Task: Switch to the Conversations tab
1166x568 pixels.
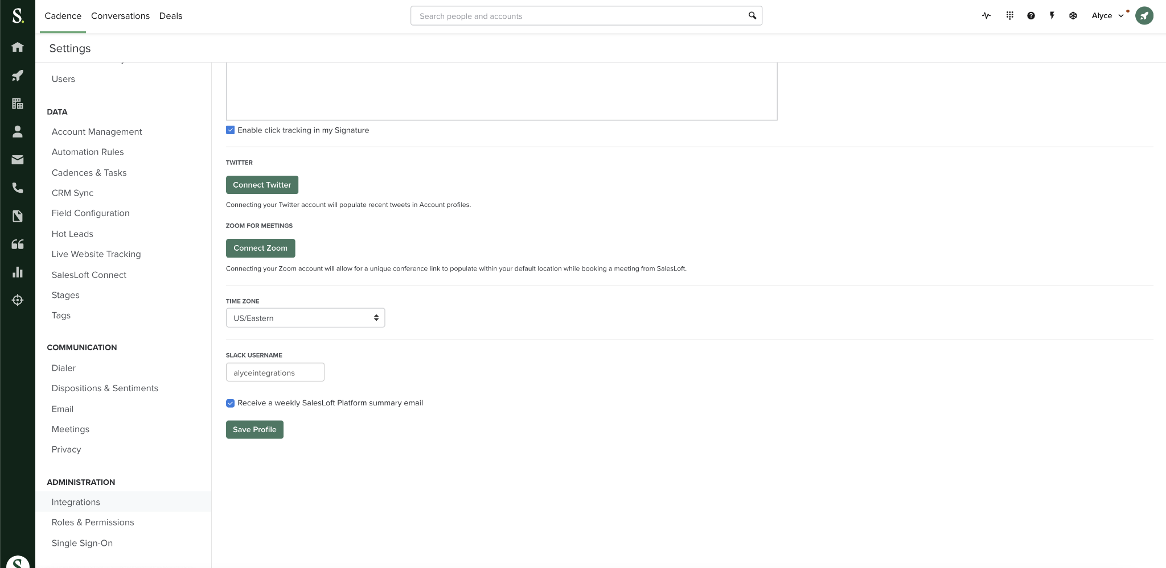Action: click(x=120, y=16)
